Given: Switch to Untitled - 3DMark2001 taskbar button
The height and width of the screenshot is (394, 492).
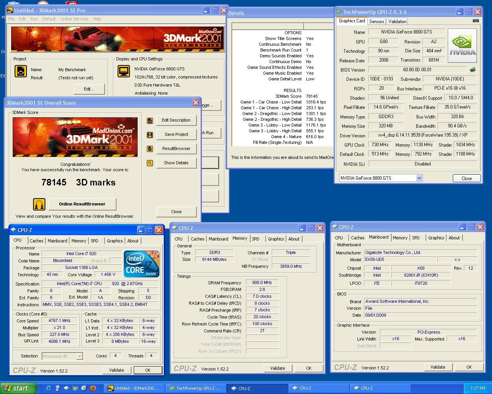Looking at the screenshot, I should pyautogui.click(x=135, y=388).
